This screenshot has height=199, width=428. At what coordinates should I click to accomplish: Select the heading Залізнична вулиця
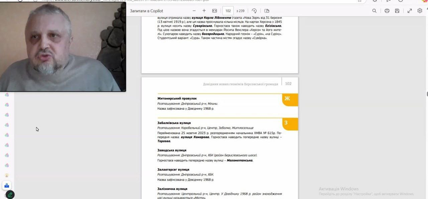click(x=172, y=189)
